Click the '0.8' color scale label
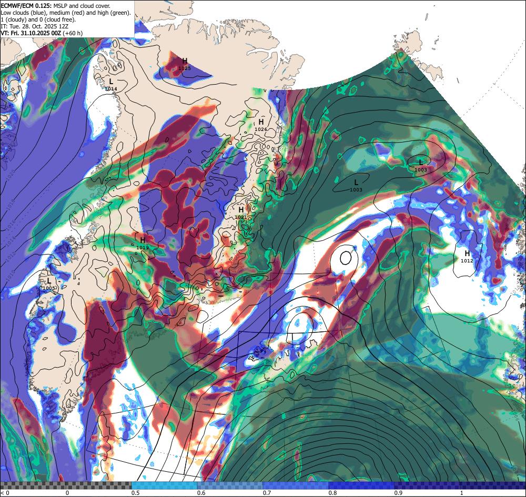The height and width of the screenshot is (497, 526). (333, 493)
